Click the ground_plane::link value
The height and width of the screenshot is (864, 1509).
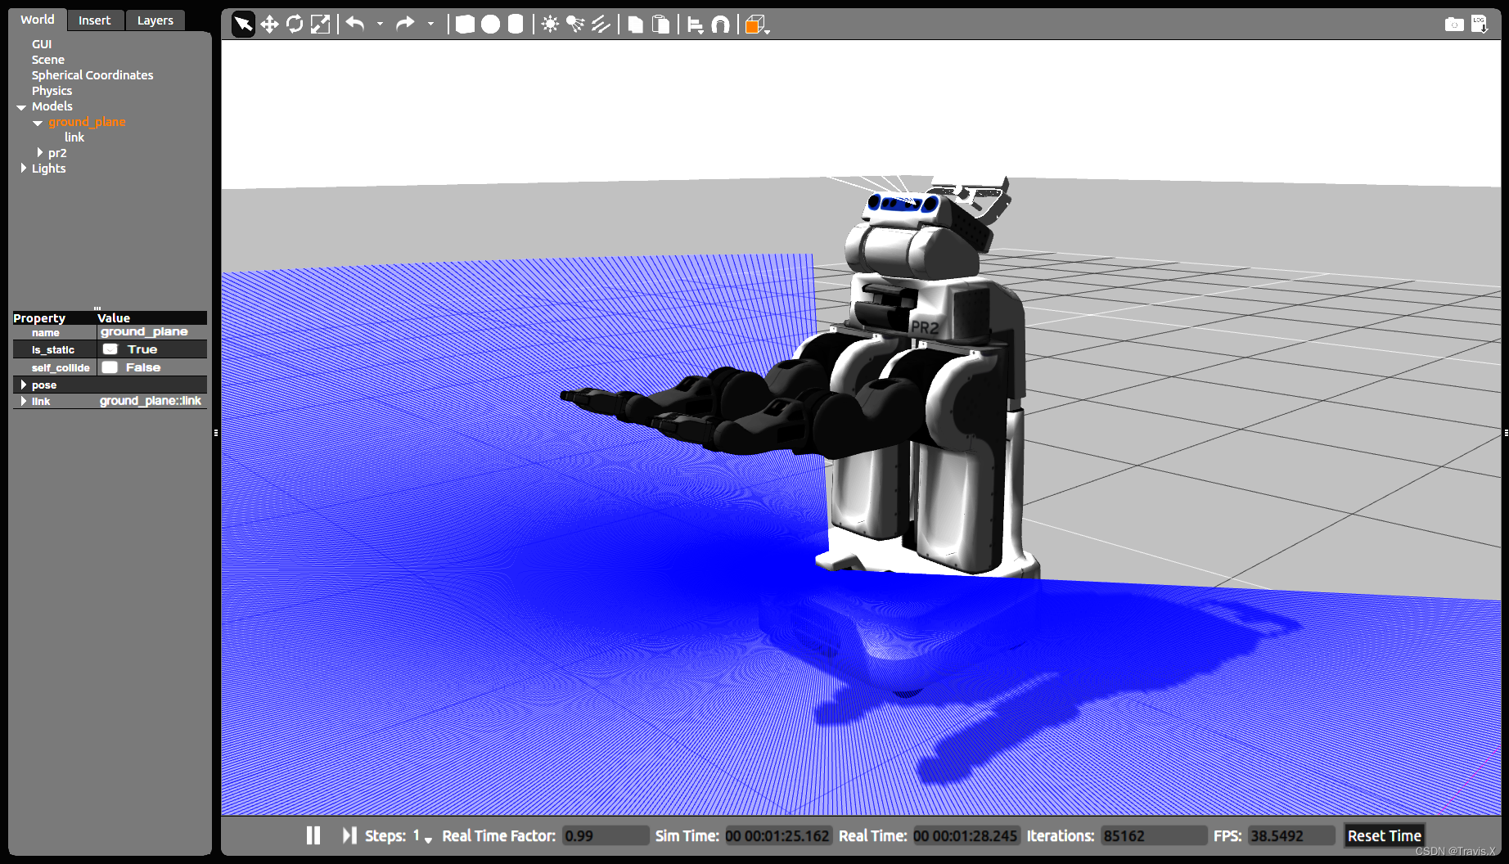pyautogui.click(x=152, y=401)
